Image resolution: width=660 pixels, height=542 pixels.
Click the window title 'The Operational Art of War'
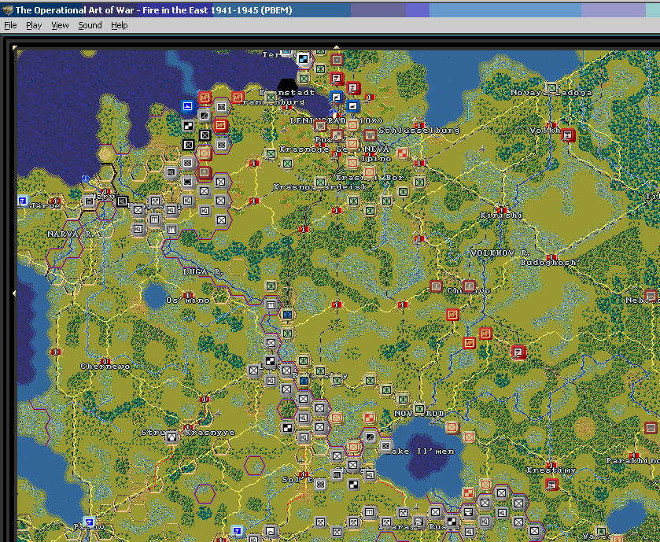[75, 10]
